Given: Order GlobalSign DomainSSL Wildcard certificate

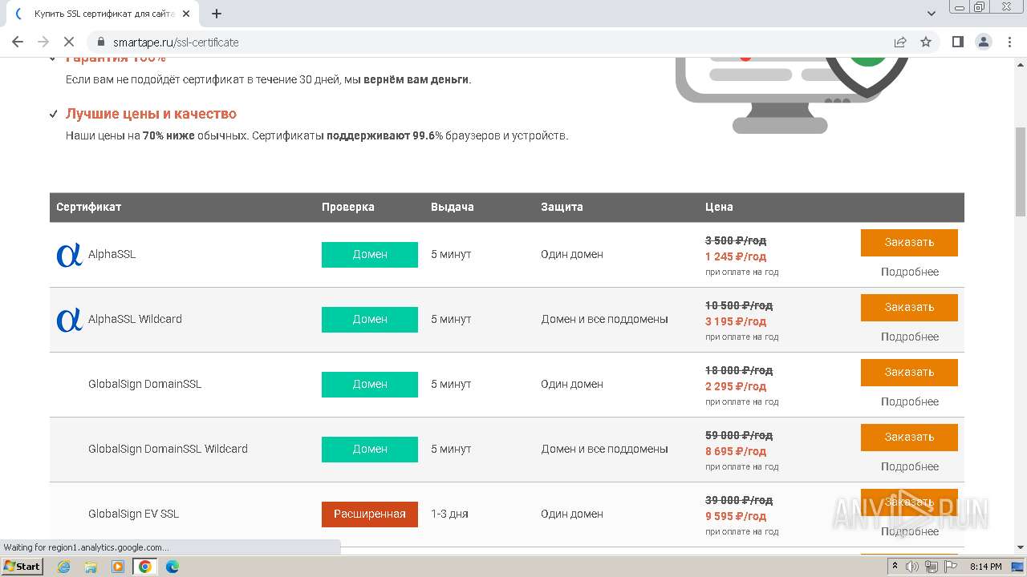Looking at the screenshot, I should point(909,437).
